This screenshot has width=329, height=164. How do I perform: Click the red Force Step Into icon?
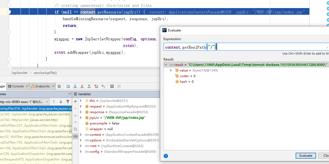(x=82, y=86)
